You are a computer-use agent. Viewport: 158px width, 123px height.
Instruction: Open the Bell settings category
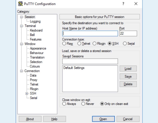click(x=32, y=35)
